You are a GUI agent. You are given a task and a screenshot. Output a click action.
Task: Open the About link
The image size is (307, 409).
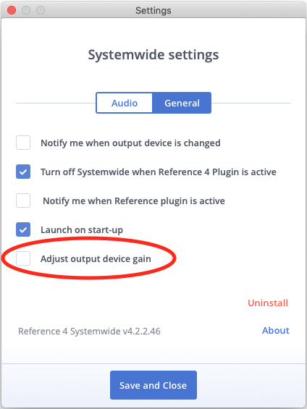[x=276, y=331]
